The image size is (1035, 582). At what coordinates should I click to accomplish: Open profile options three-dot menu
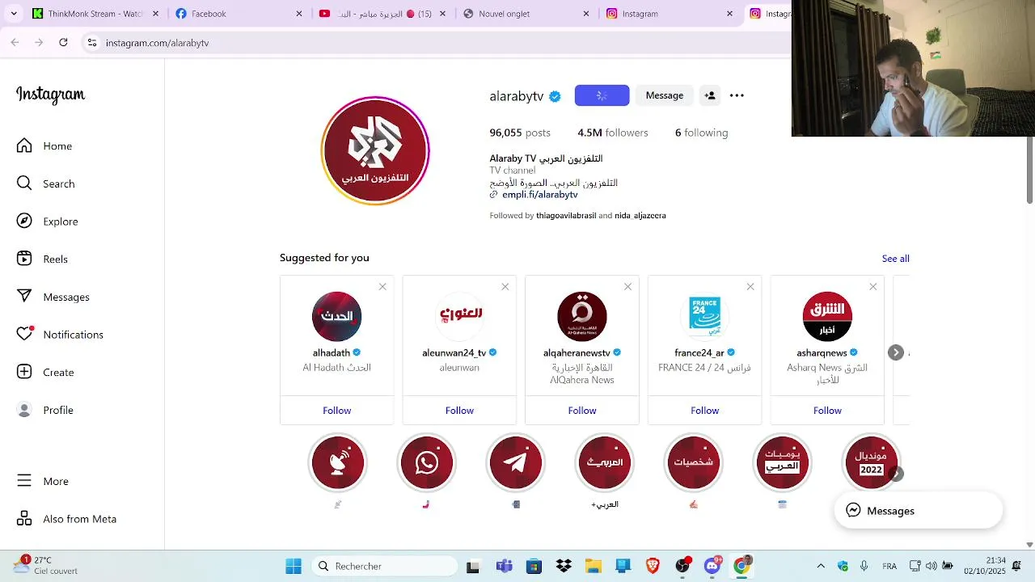[737, 95]
